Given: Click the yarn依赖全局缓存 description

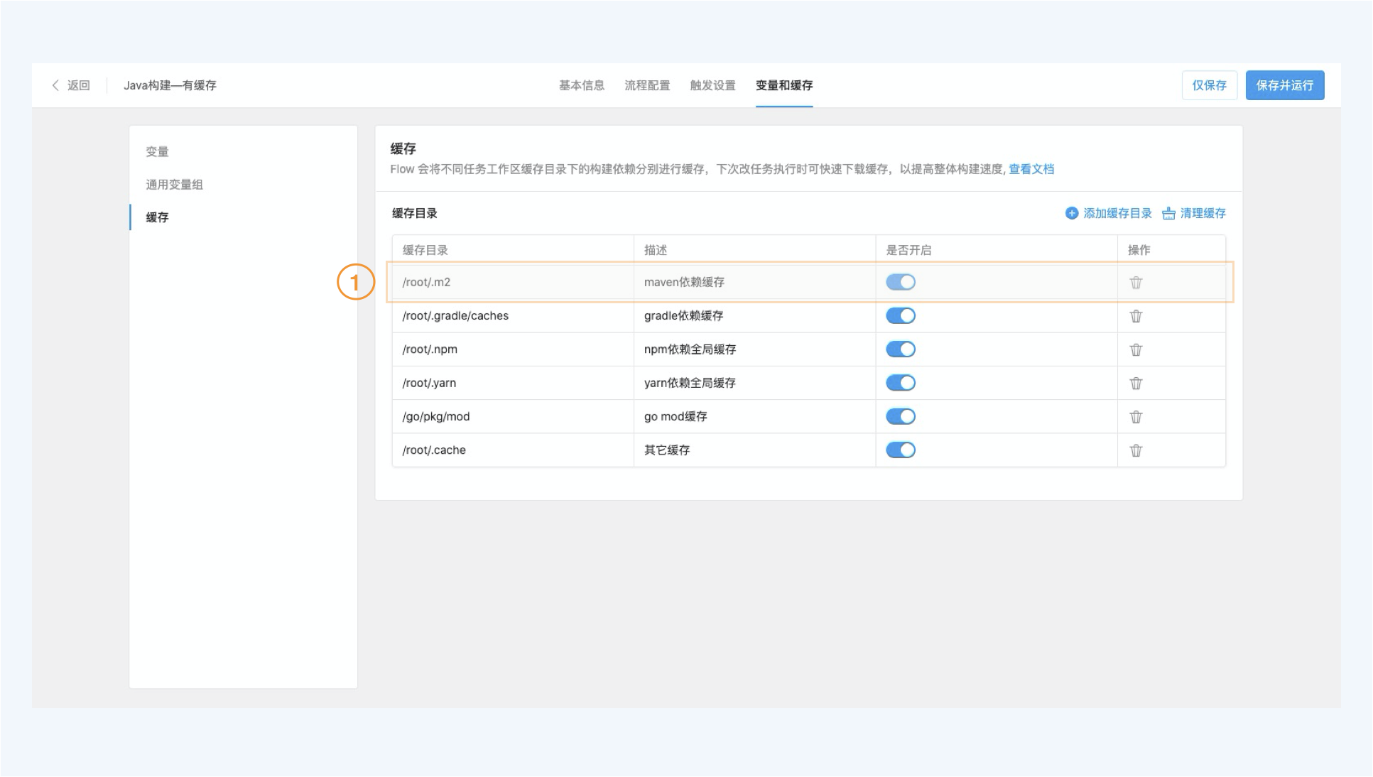Looking at the screenshot, I should 690,383.
